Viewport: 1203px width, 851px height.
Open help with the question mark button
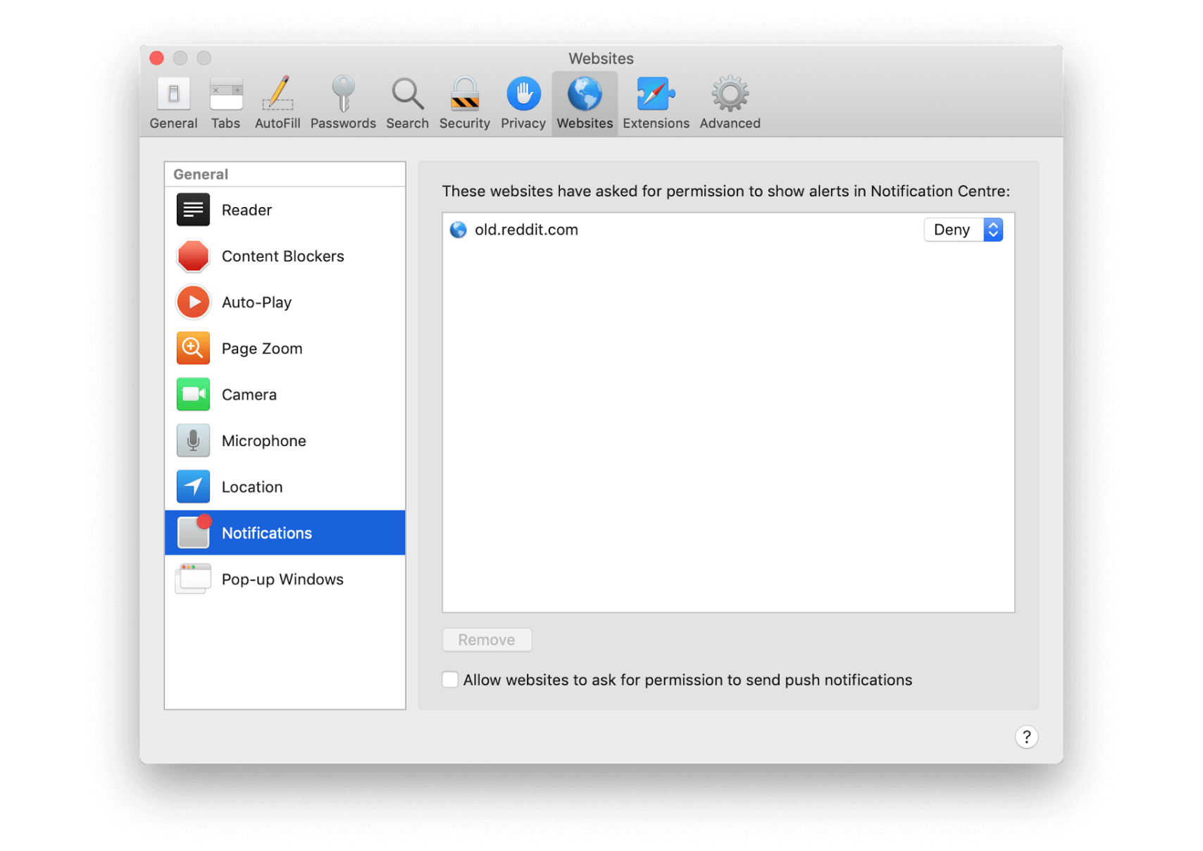tap(1027, 736)
